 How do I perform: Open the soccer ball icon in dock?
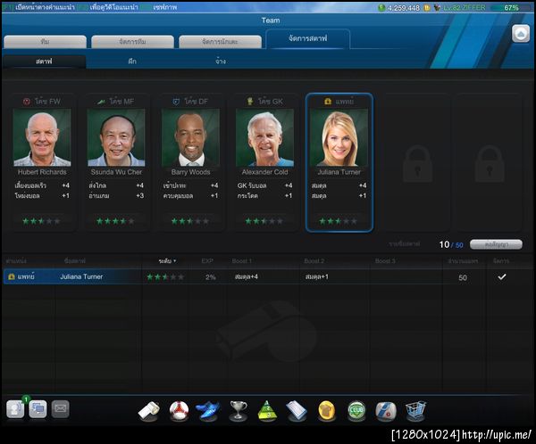[x=179, y=410]
